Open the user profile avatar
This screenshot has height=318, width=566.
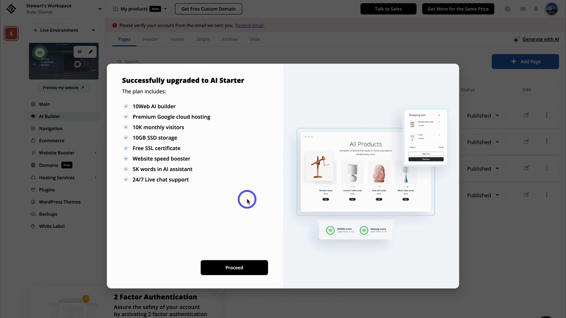552,9
